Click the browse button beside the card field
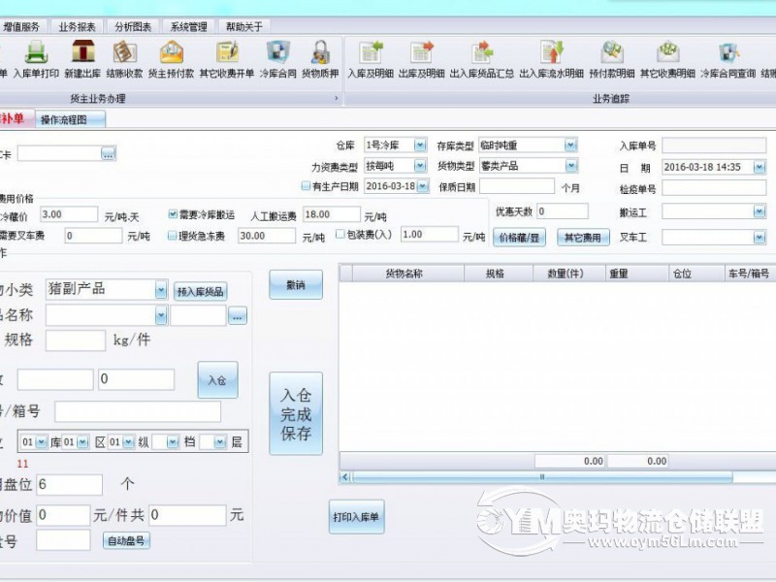776x582 pixels. [x=109, y=153]
